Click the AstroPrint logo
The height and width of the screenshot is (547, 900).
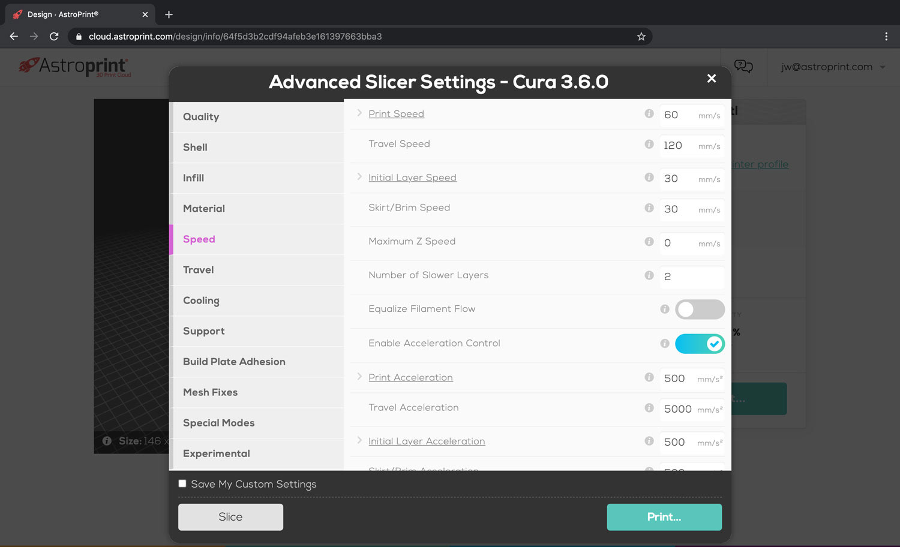click(x=74, y=66)
